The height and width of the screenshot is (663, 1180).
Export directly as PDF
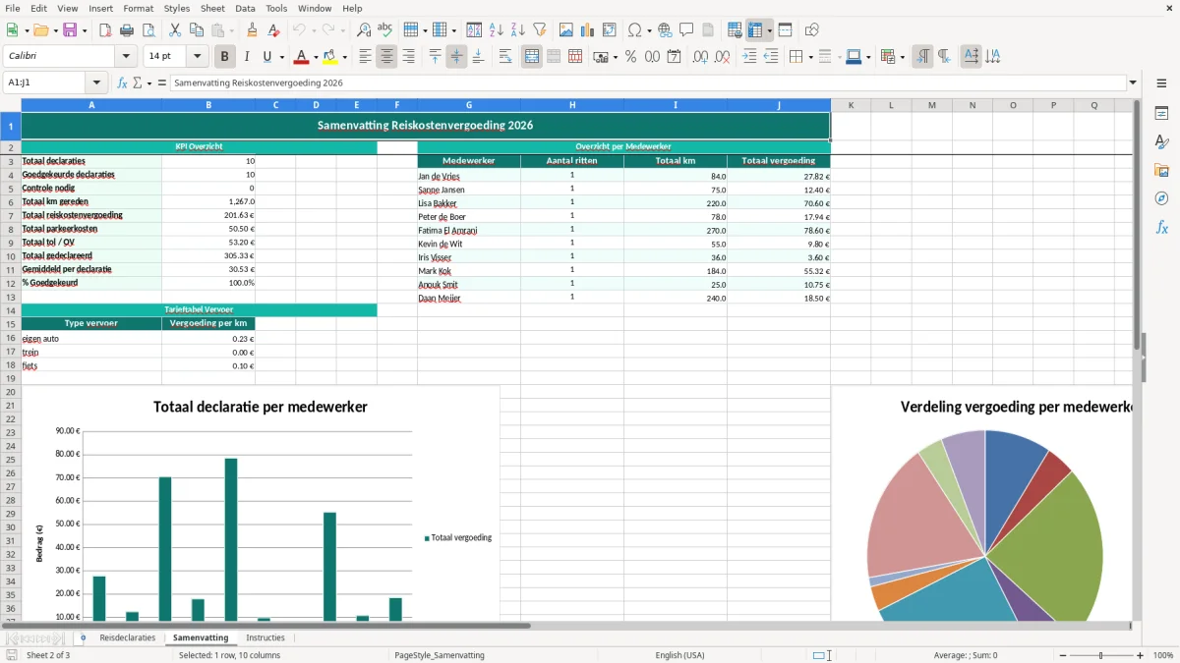[105, 30]
